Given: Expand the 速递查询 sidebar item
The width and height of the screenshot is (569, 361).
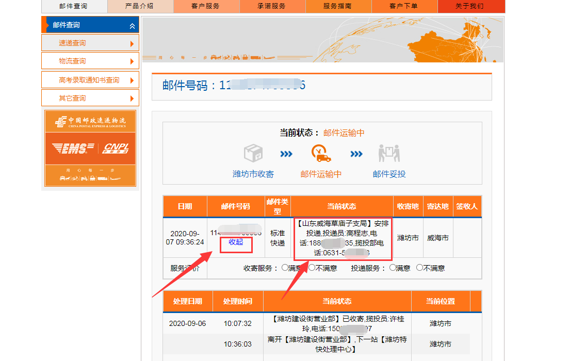Looking at the screenshot, I should tap(132, 44).
